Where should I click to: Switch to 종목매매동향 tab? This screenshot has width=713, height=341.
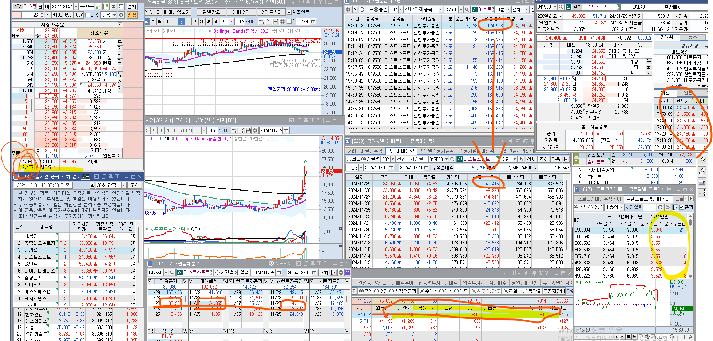pyautogui.click(x=401, y=151)
